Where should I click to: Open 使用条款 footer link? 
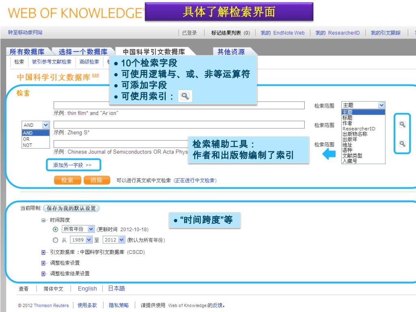click(87, 305)
